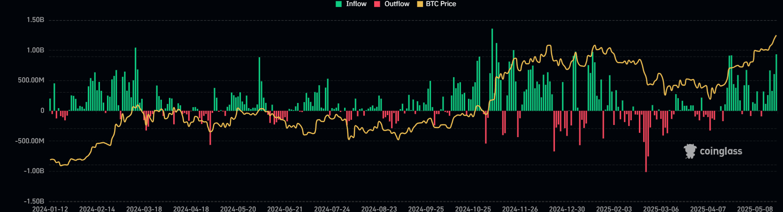The width and height of the screenshot is (783, 212).
Task: Click the 500.00M y-axis label
Action: point(31,80)
